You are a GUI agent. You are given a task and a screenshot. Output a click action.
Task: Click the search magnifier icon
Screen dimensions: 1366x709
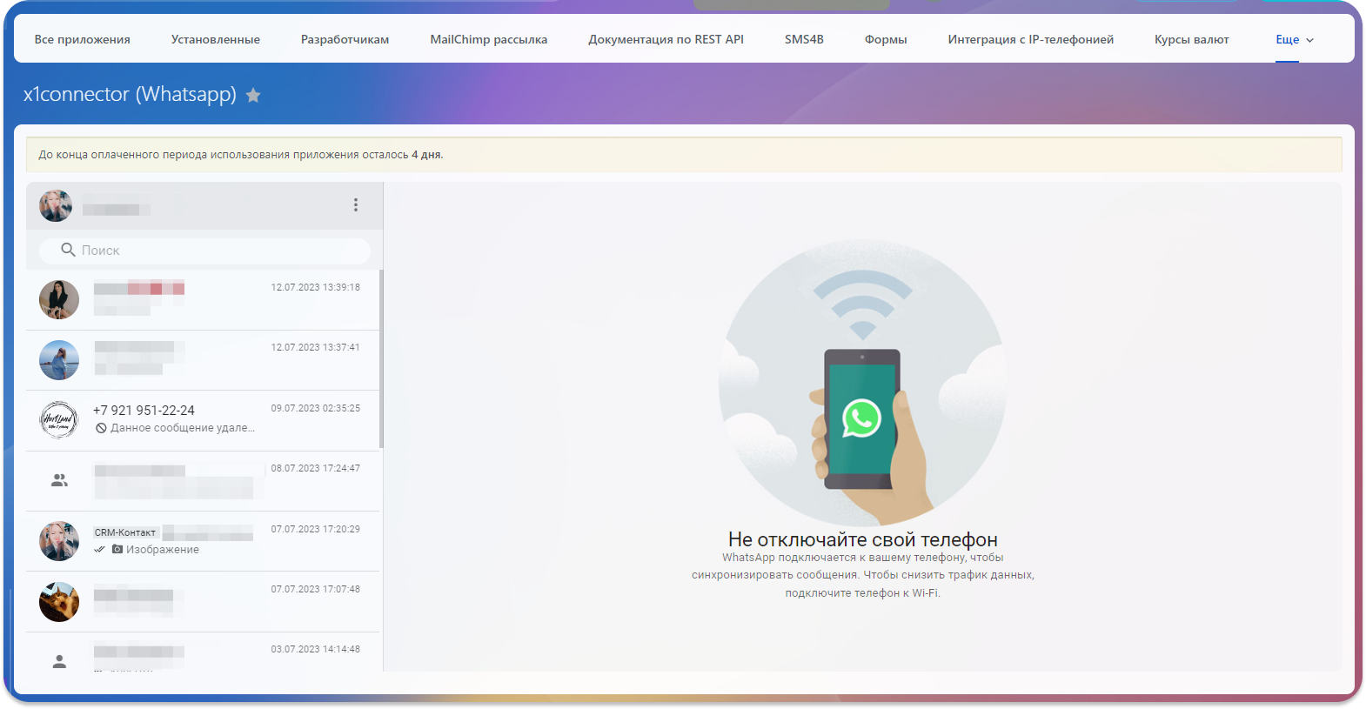tap(68, 251)
